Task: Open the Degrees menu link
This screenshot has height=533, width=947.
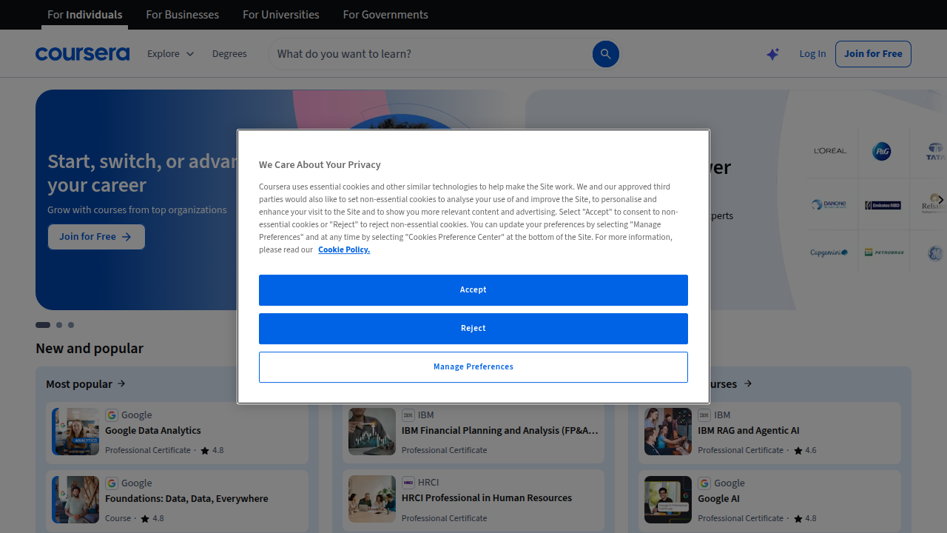Action: [229, 54]
